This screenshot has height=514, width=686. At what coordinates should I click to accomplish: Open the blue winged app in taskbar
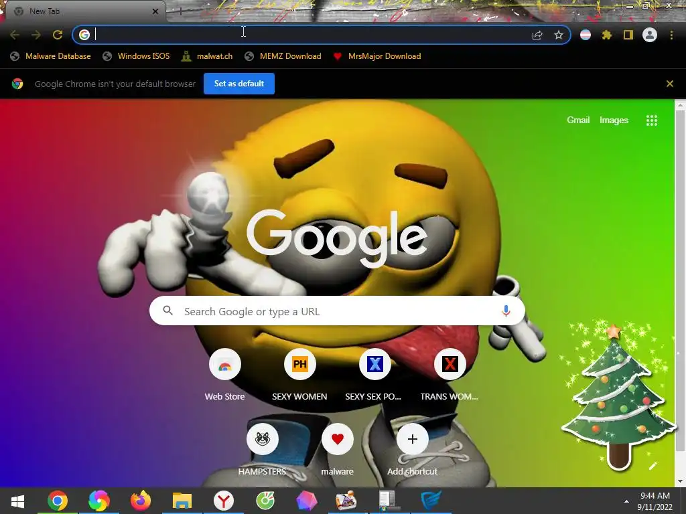[431, 501]
